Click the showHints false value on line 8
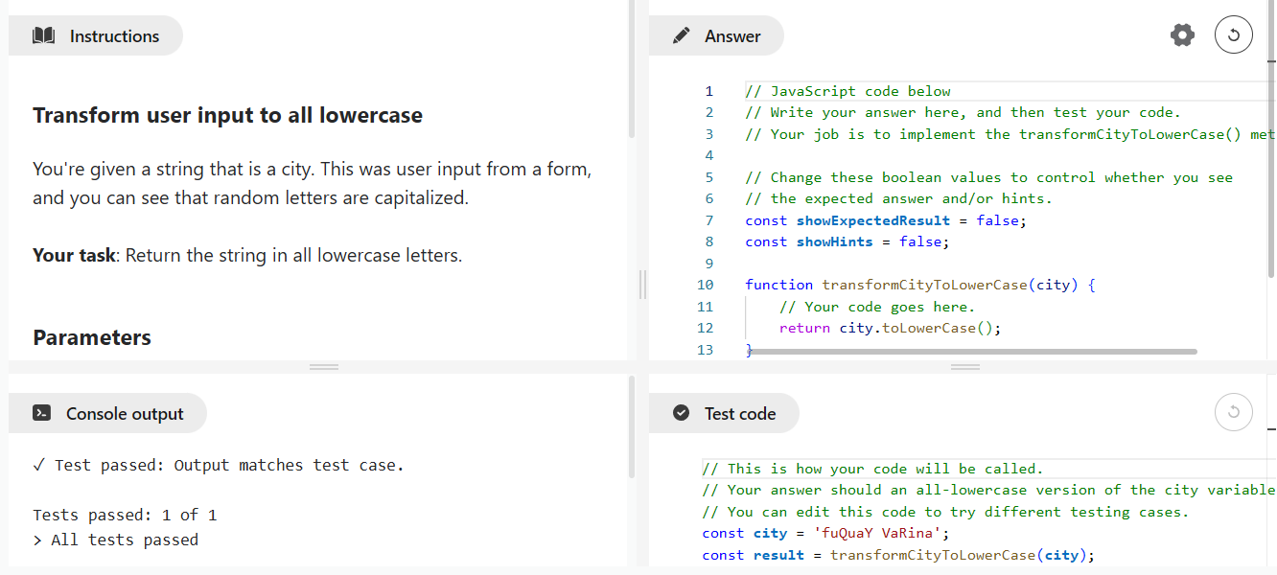The width and height of the screenshot is (1277, 575). [920, 242]
